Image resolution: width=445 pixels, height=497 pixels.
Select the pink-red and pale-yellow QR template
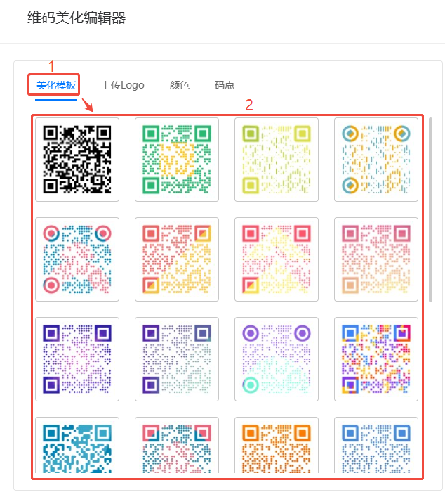277,259
